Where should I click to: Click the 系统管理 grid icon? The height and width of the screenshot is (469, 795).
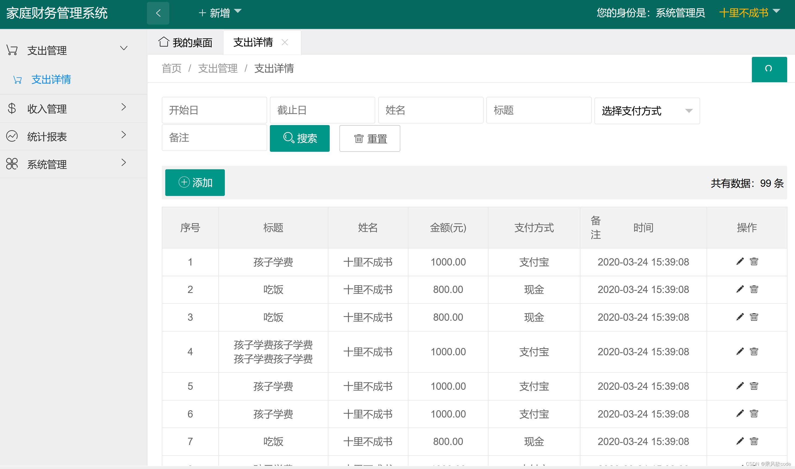click(12, 164)
